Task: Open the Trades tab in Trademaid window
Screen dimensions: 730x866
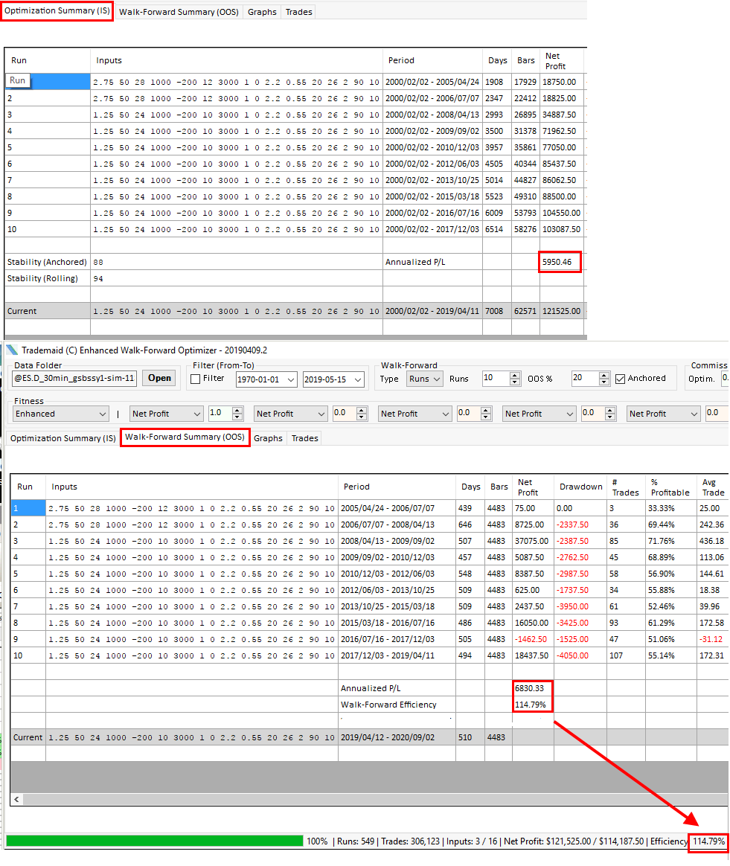Action: 304,438
